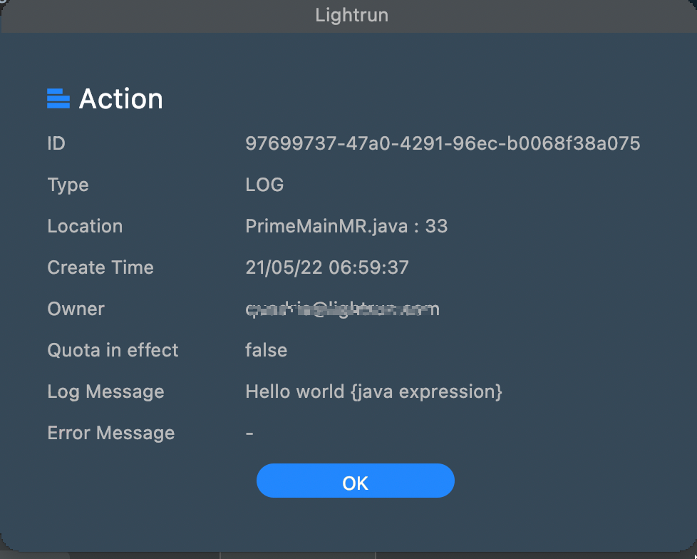
Task: Click the Create Time label
Action: tap(100, 267)
